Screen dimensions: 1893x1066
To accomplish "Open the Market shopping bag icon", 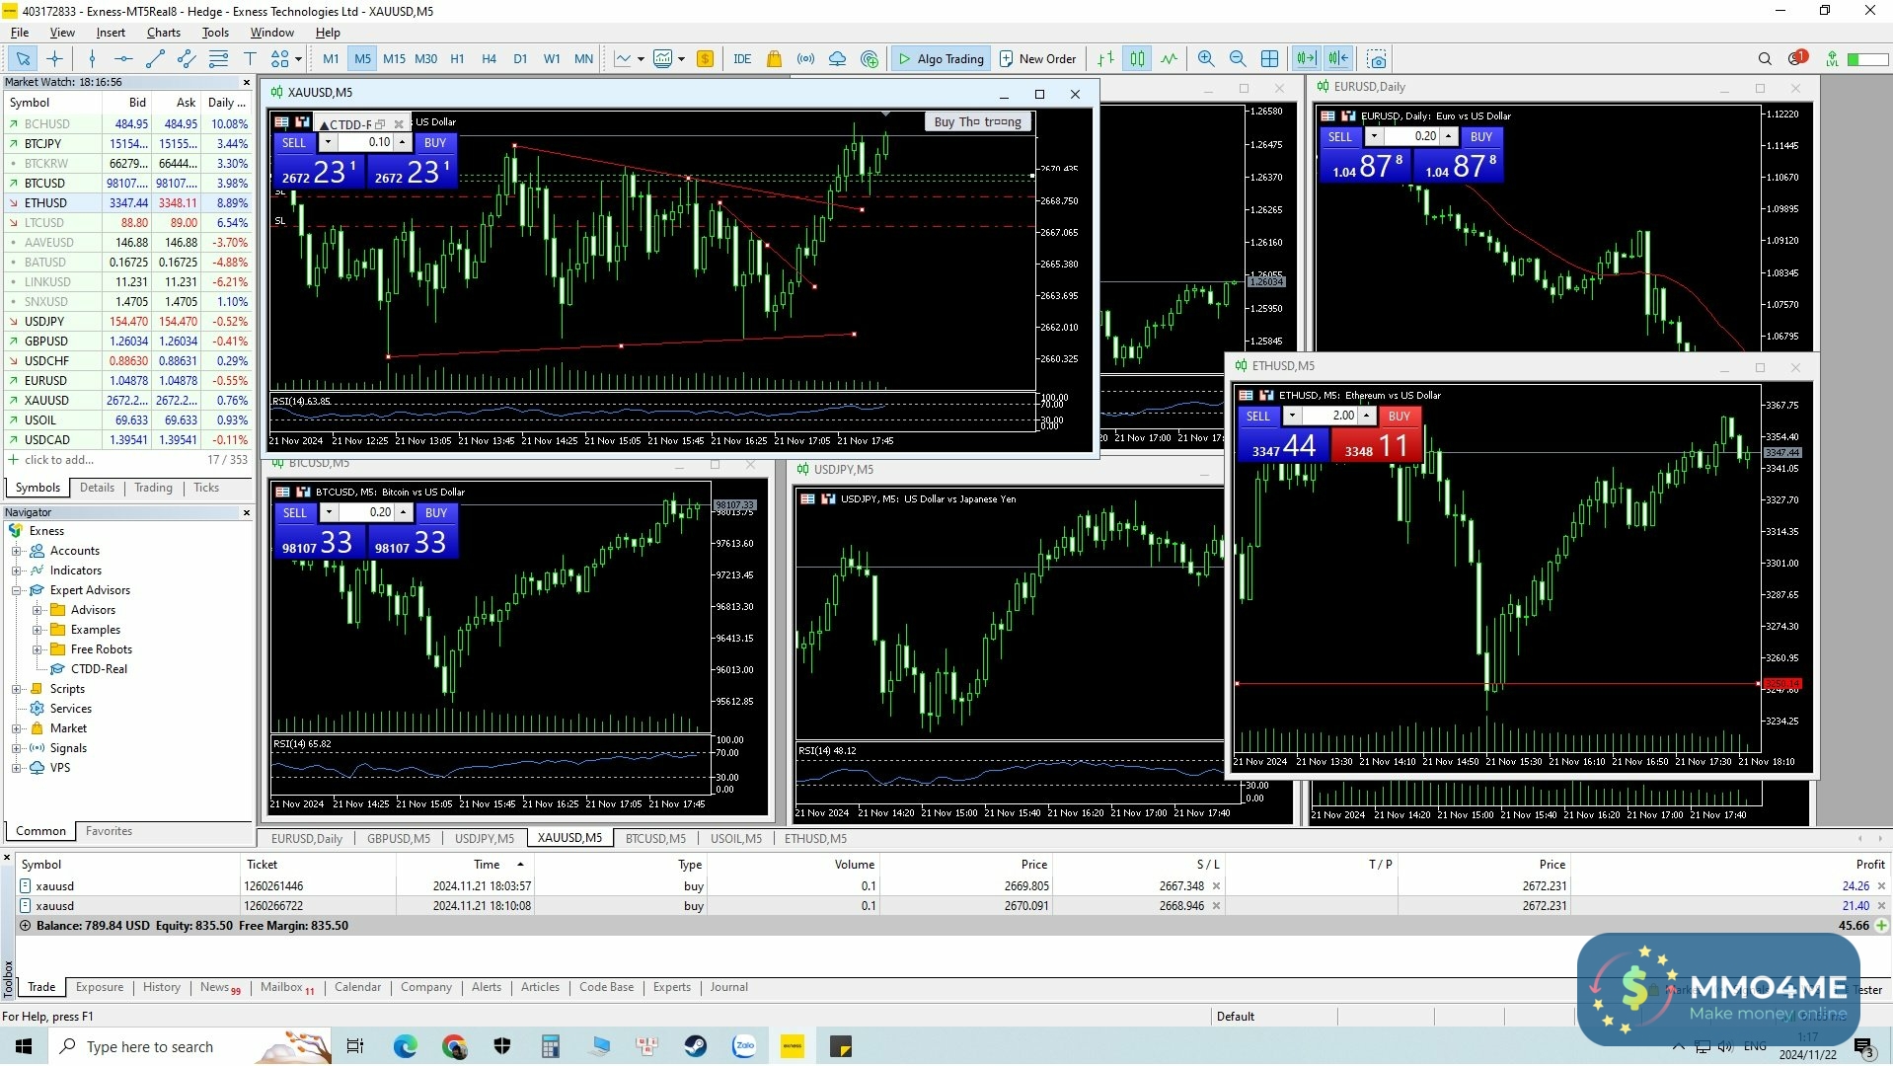I will click(x=774, y=59).
